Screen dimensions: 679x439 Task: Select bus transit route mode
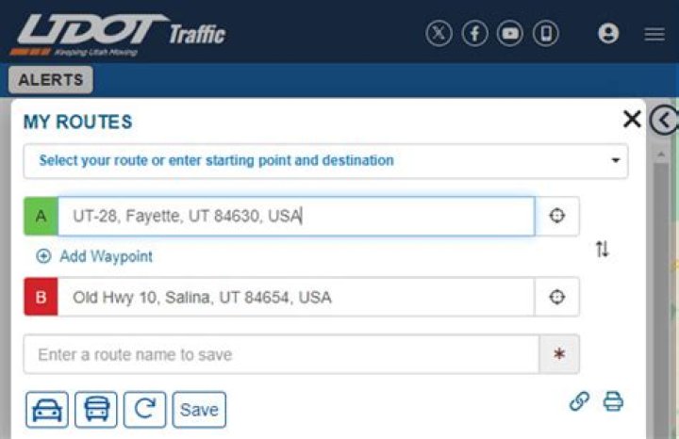pyautogui.click(x=96, y=410)
